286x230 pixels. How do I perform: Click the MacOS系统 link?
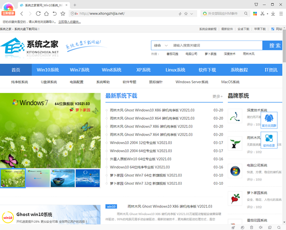(230, 82)
